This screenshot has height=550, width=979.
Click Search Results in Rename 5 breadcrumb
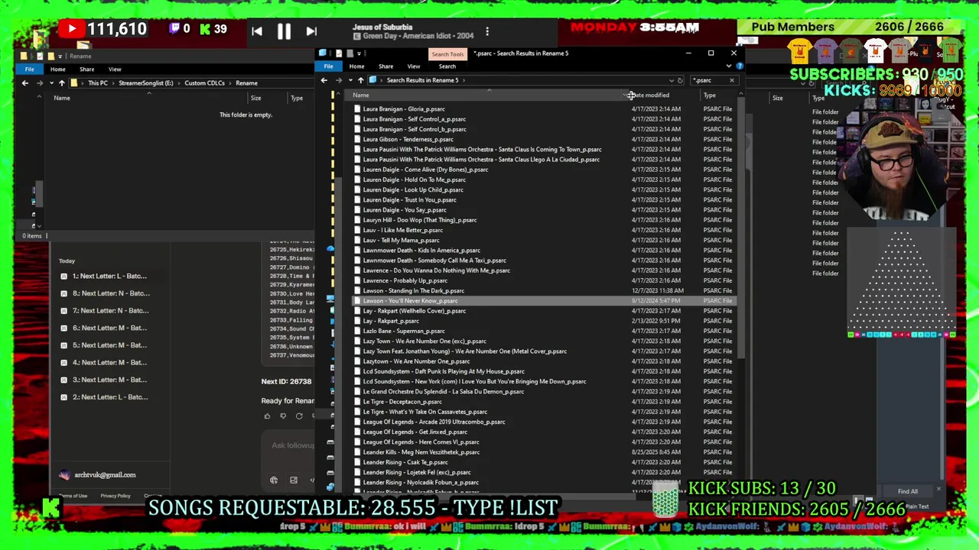pyautogui.click(x=422, y=80)
